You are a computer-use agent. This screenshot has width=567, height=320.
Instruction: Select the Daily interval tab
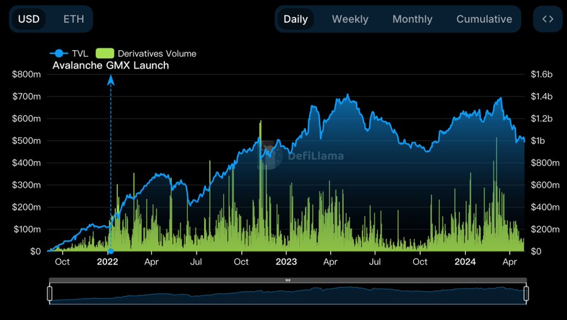click(x=295, y=19)
